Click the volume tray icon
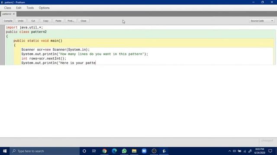The width and height of the screenshot is (277, 155). point(234,151)
